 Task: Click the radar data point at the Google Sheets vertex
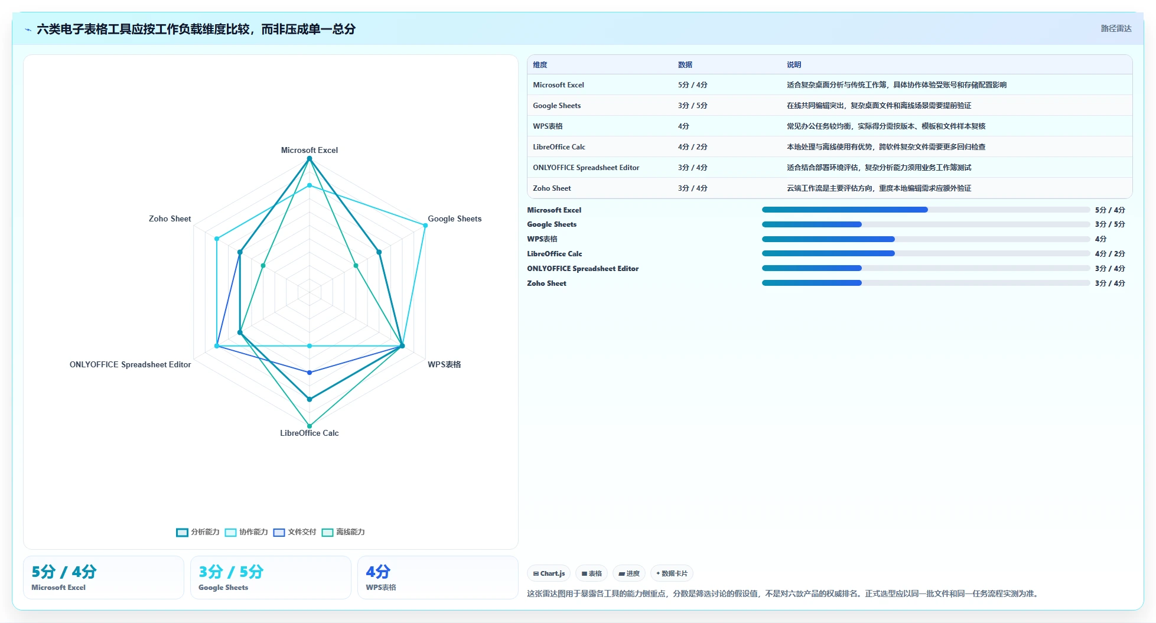coord(425,225)
